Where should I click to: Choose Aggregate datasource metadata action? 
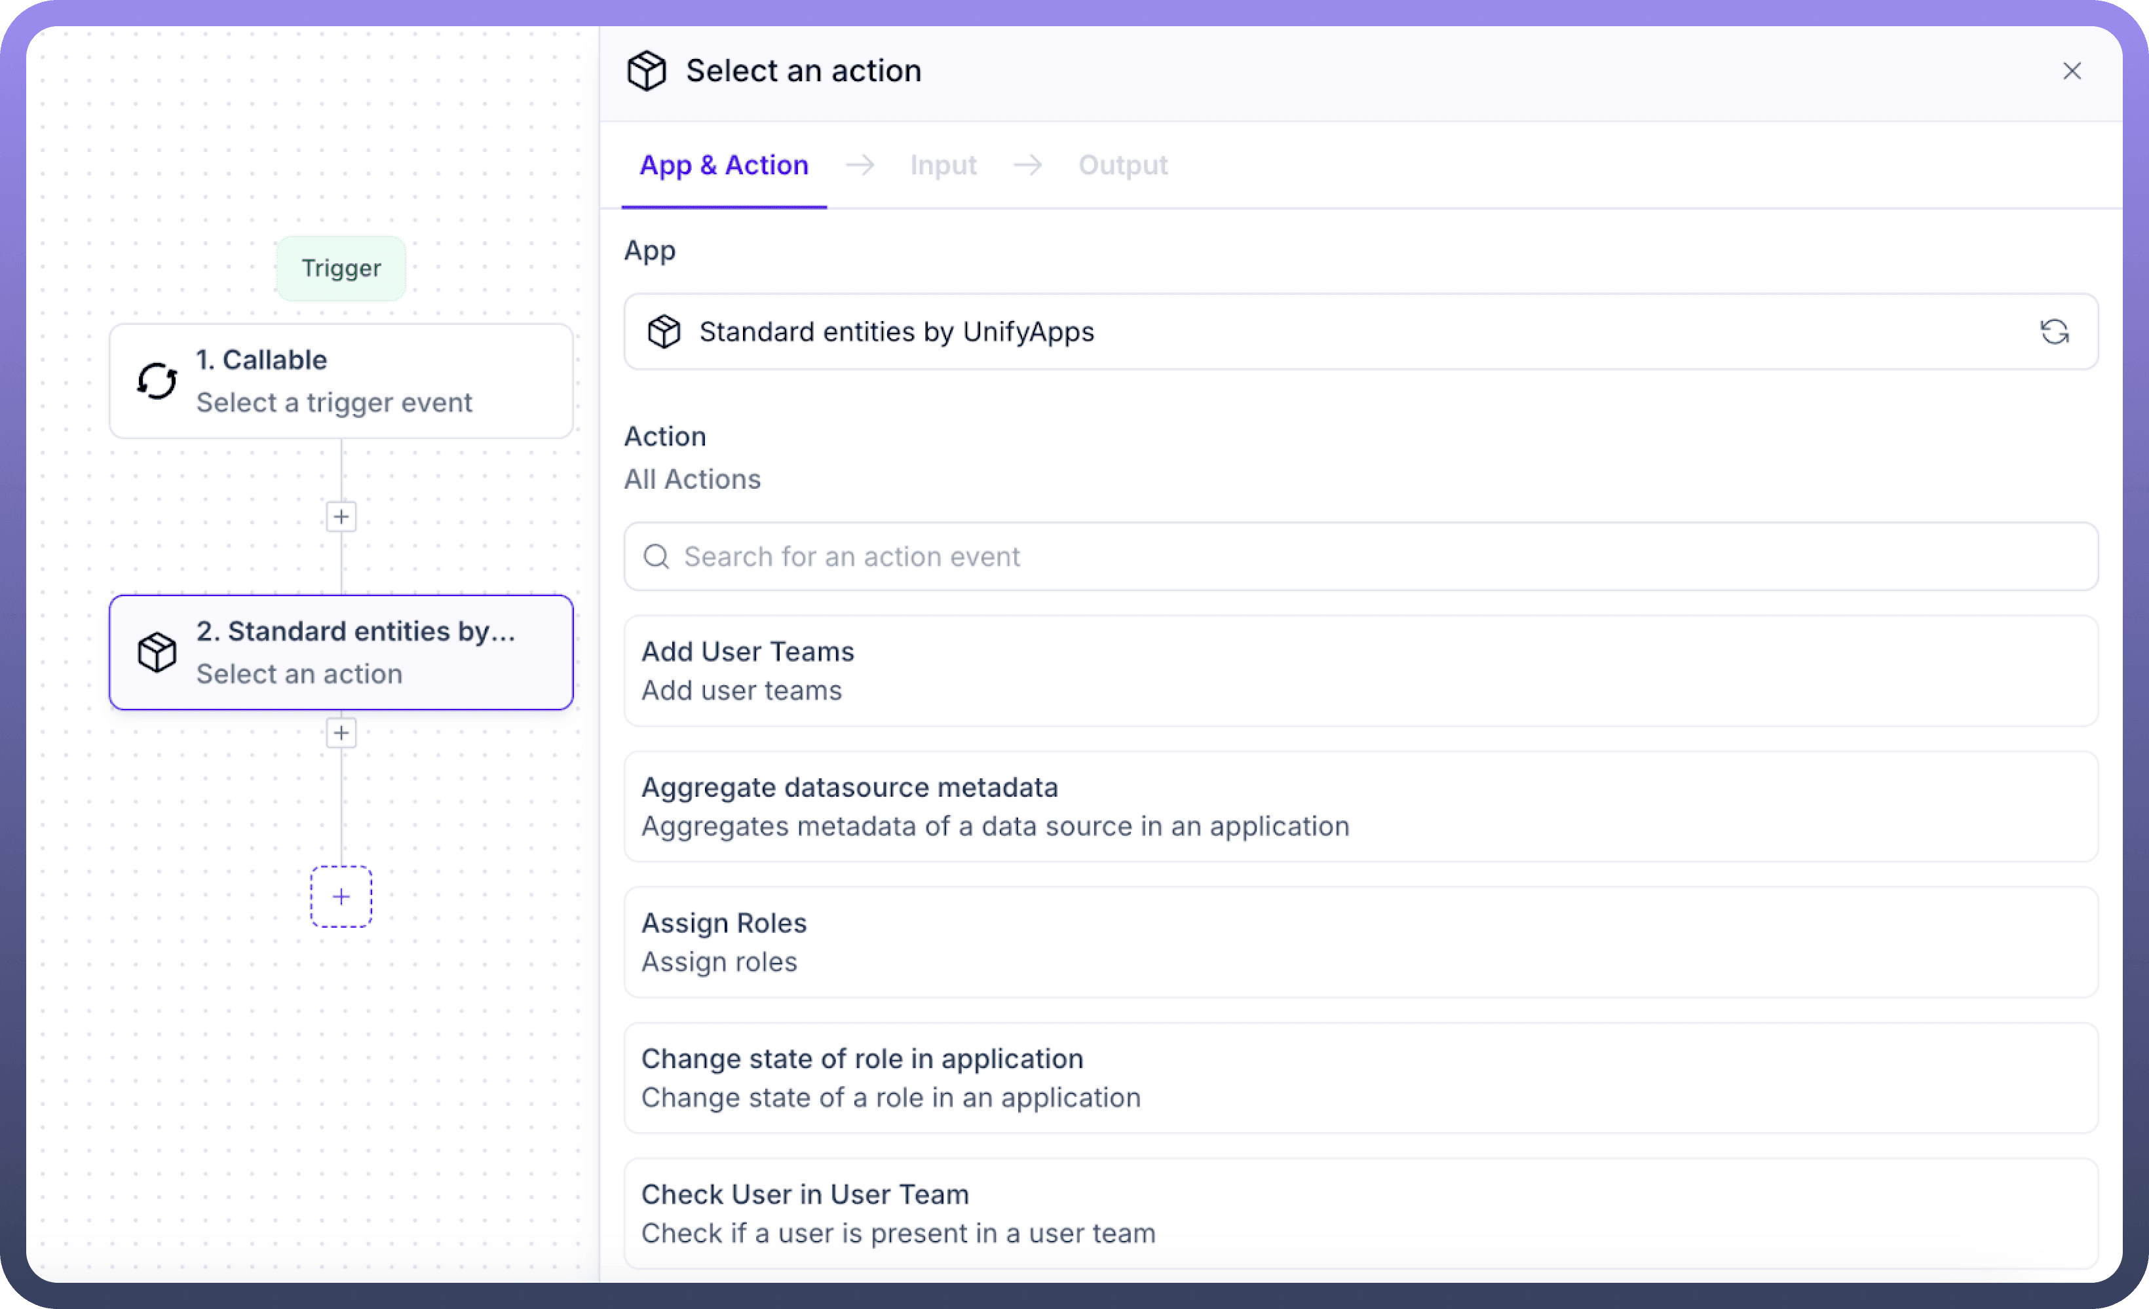[x=1361, y=806]
